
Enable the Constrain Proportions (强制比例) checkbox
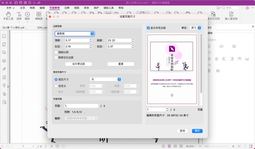point(56,52)
